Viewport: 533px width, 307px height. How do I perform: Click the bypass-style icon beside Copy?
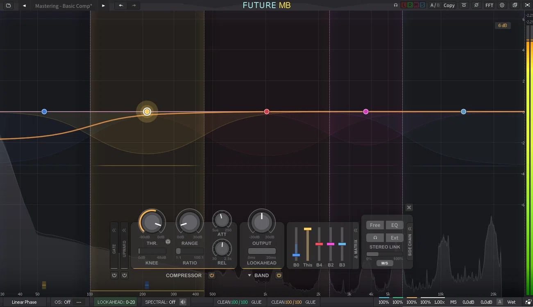464,5
